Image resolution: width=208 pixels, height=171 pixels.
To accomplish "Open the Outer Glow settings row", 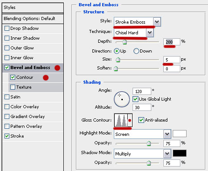I will click(33, 48).
